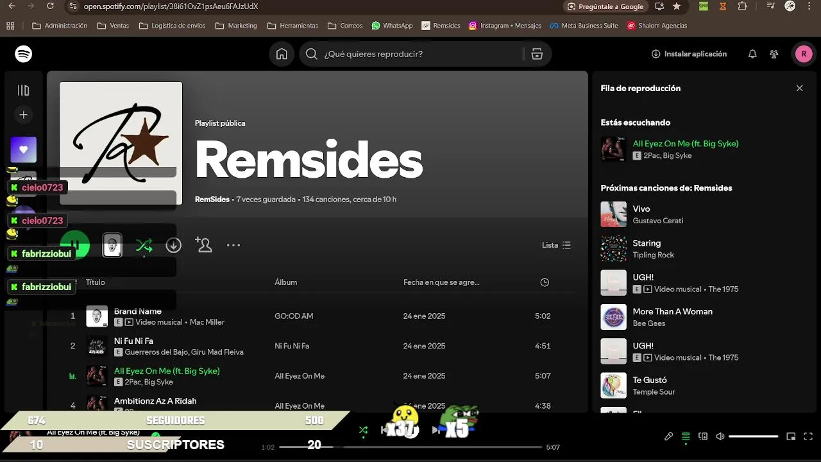Image resolution: width=821 pixels, height=462 pixels.
Task: Select Ambitionz Az A Ridah track
Action: (155, 401)
